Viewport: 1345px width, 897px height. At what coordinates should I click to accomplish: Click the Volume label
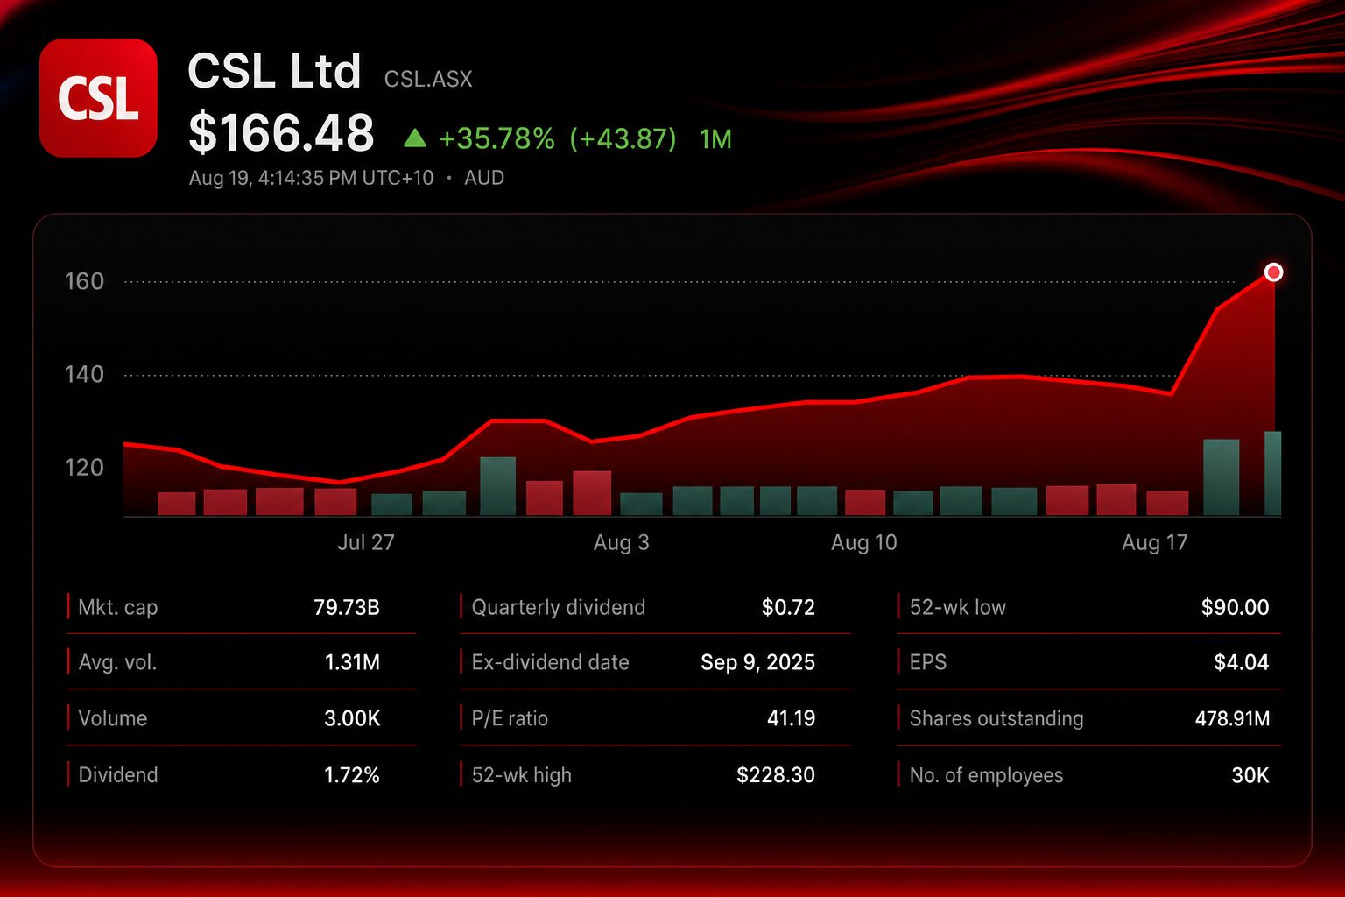[113, 718]
